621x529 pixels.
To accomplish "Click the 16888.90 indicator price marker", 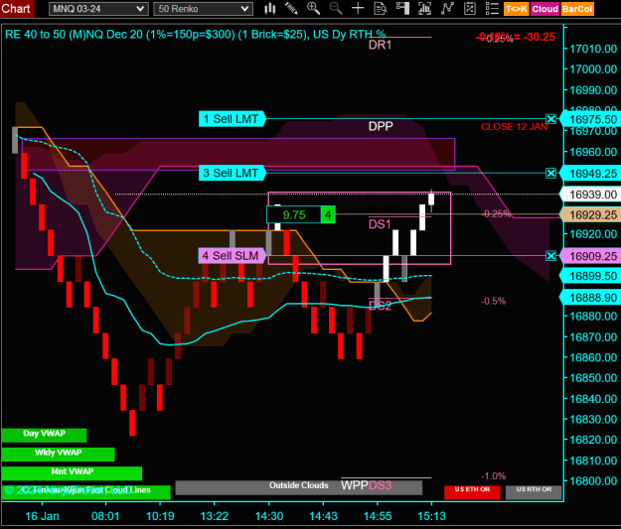I will [x=591, y=298].
